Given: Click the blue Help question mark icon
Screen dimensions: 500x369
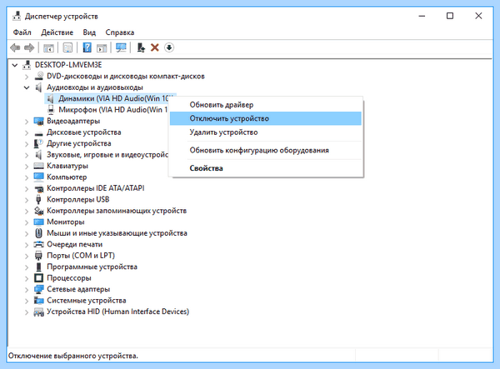Looking at the screenshot, I should [x=87, y=47].
